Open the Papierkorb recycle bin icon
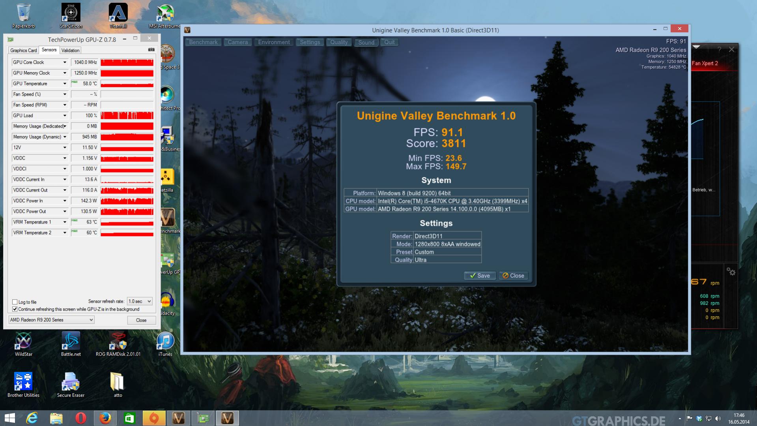Viewport: 757px width, 426px height. pyautogui.click(x=23, y=16)
